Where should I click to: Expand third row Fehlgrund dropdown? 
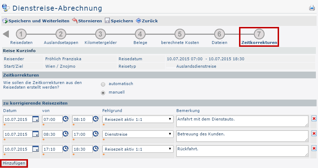(137, 149)
